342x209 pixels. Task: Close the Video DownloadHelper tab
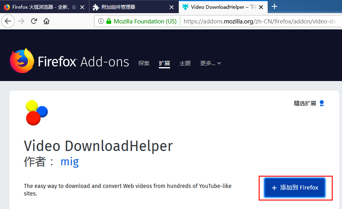[x=261, y=7]
